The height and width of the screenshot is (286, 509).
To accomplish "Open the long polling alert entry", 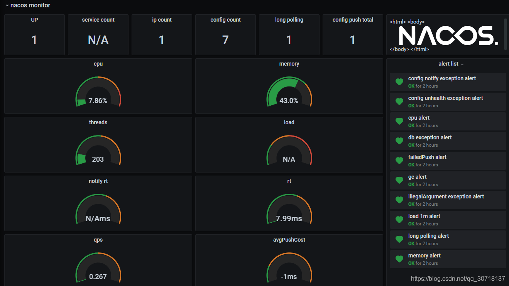I will tap(448, 239).
